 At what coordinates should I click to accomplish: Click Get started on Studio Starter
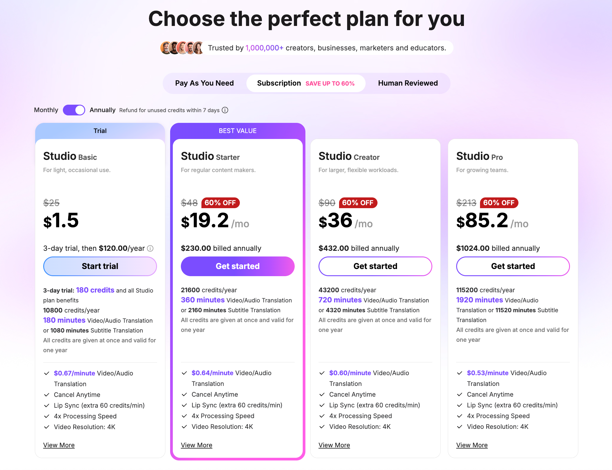click(x=237, y=266)
